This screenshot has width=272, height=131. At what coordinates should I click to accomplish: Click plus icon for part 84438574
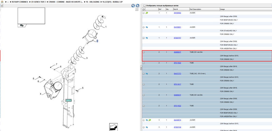tap(143, 120)
